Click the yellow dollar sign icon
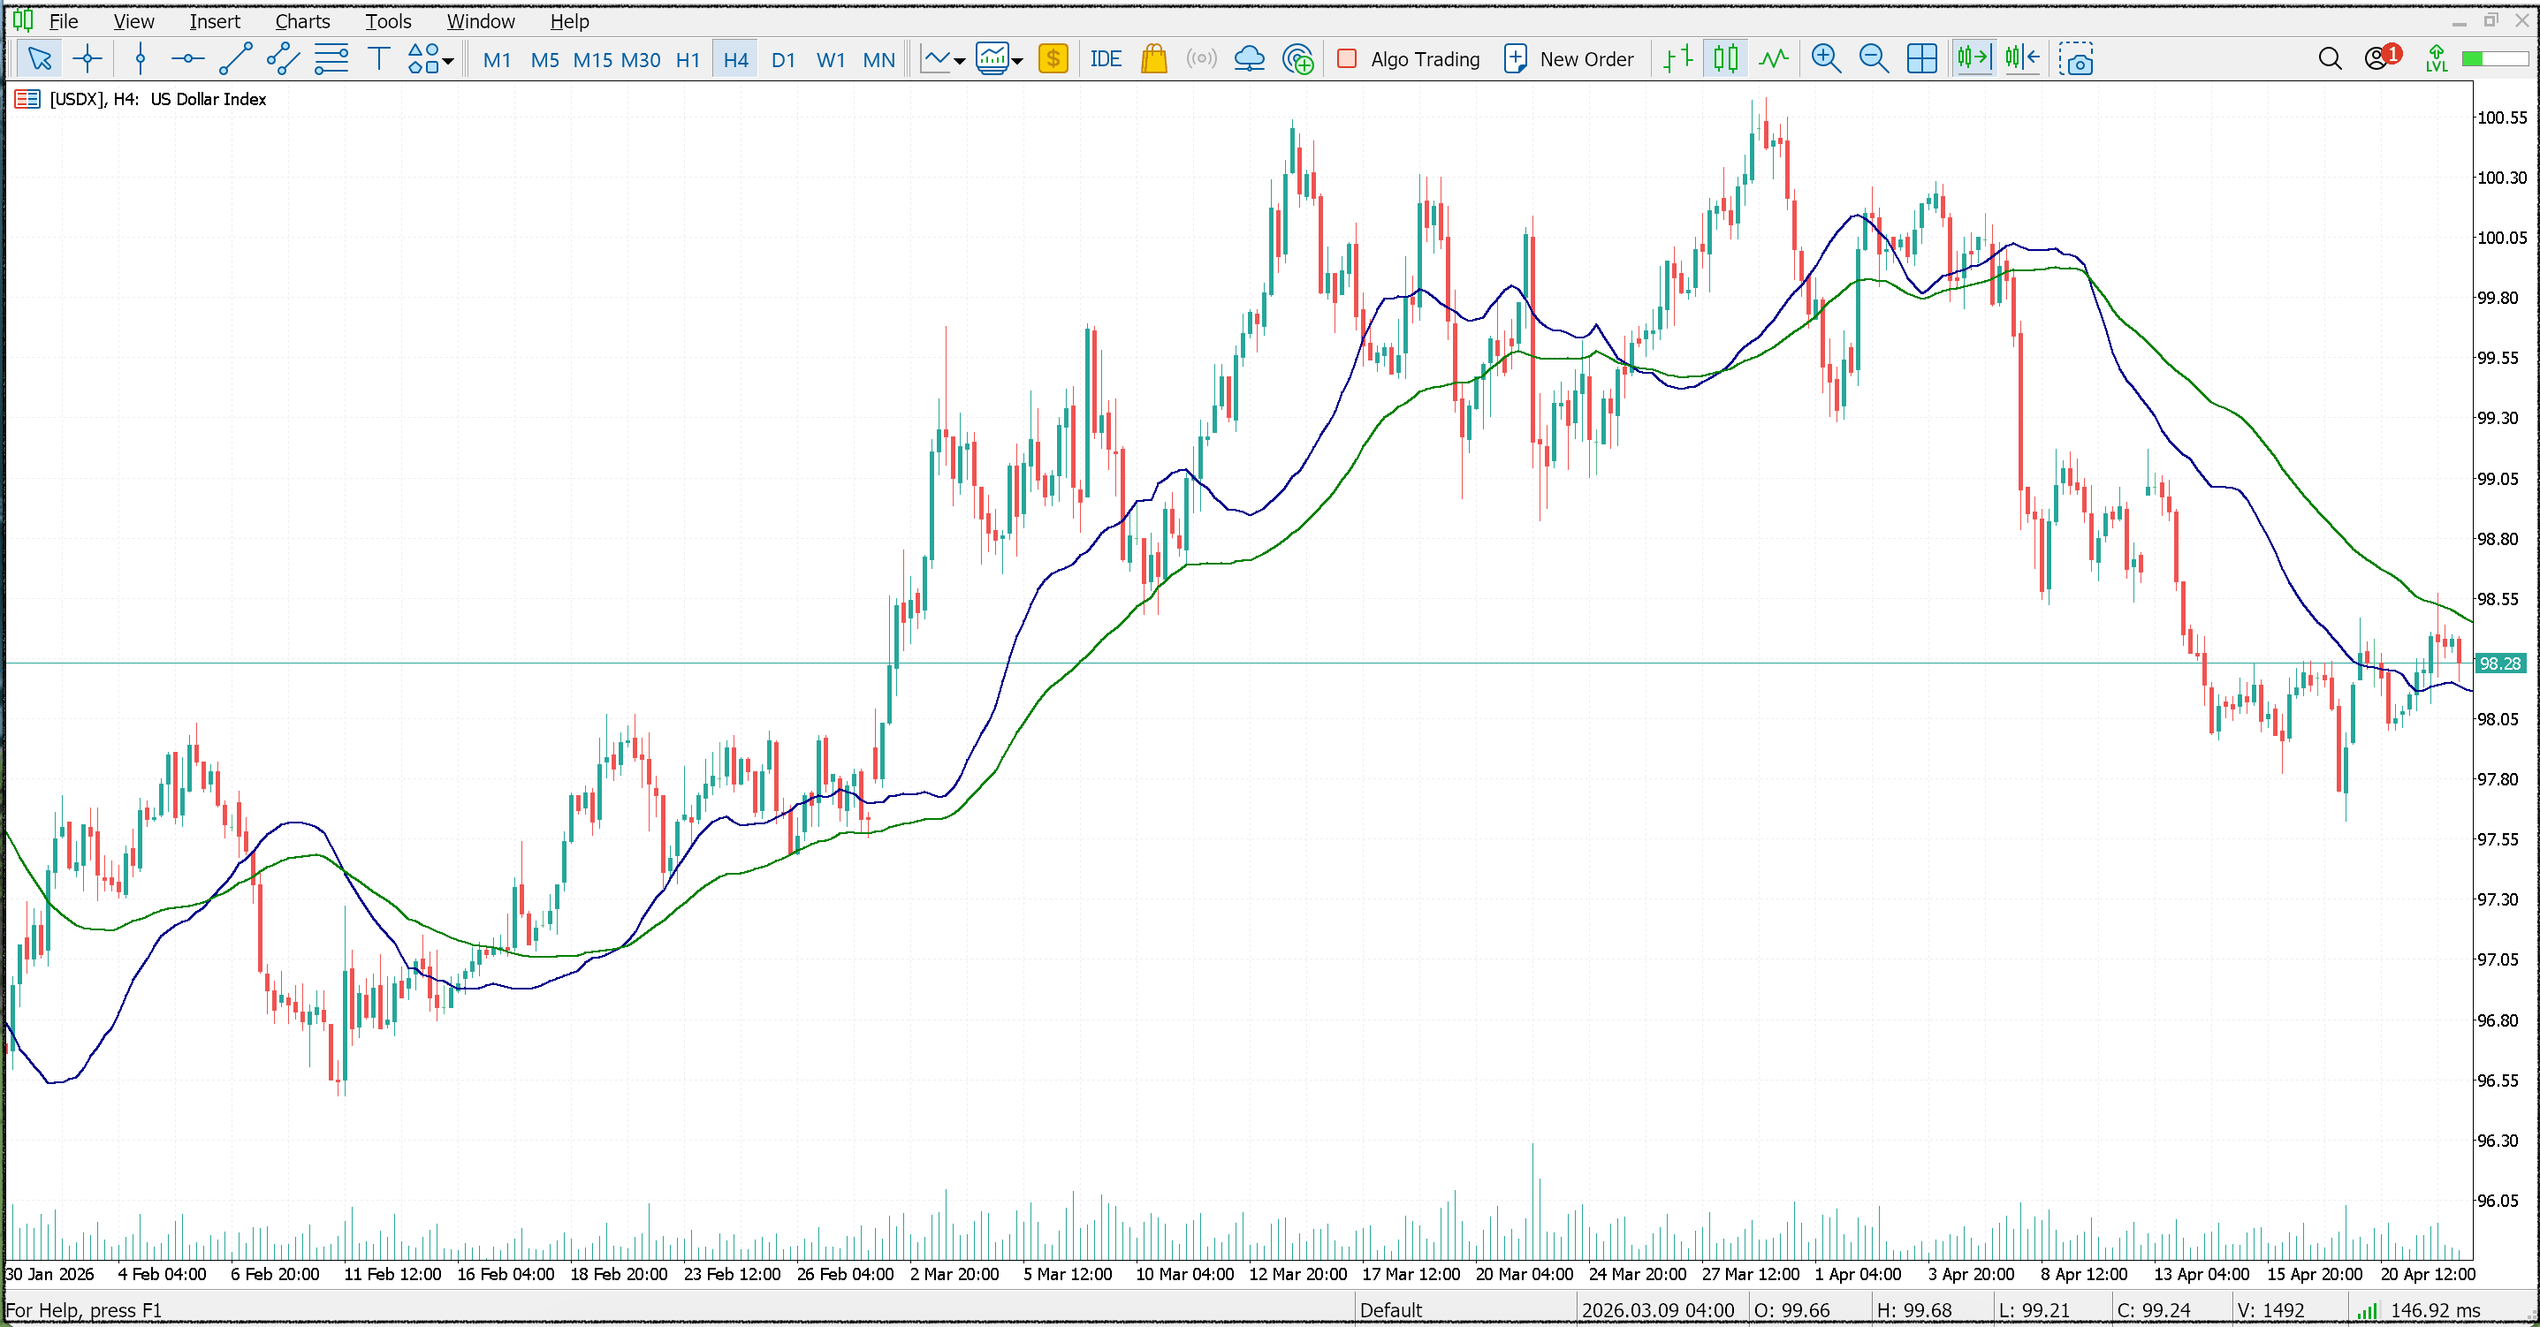2540x1327 pixels. click(1053, 59)
